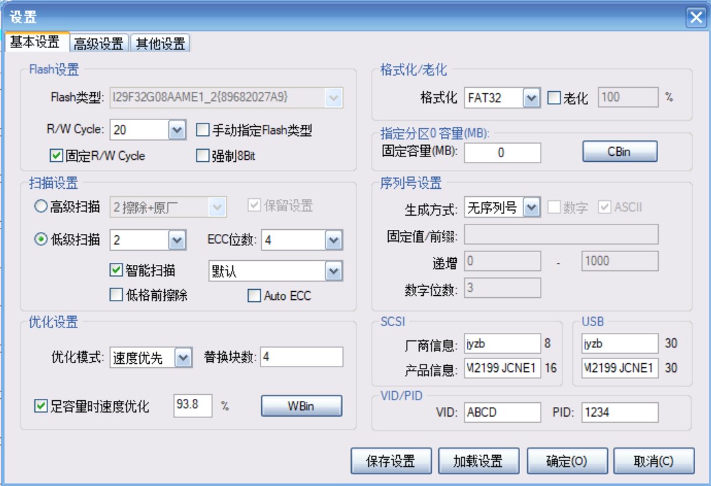Uncheck the 固定R/W Cycle checkbox
Viewport: 711px width, 486px height.
click(56, 156)
